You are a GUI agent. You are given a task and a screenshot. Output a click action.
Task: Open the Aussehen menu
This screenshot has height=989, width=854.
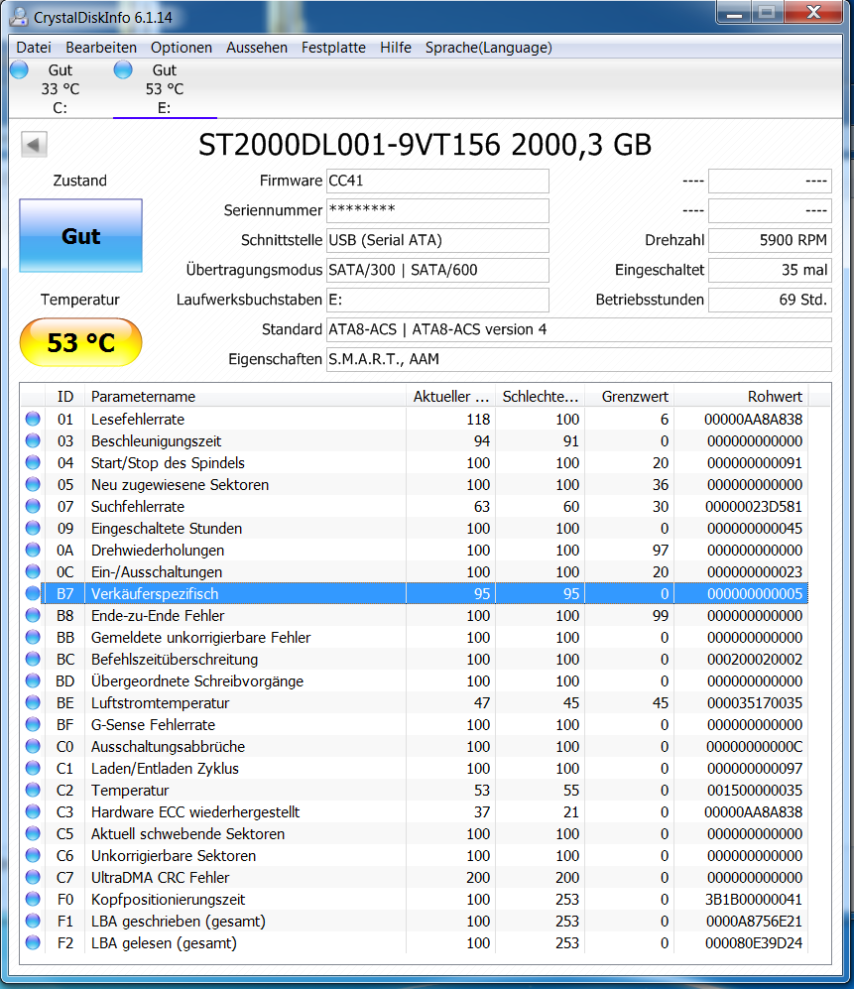[x=257, y=48]
